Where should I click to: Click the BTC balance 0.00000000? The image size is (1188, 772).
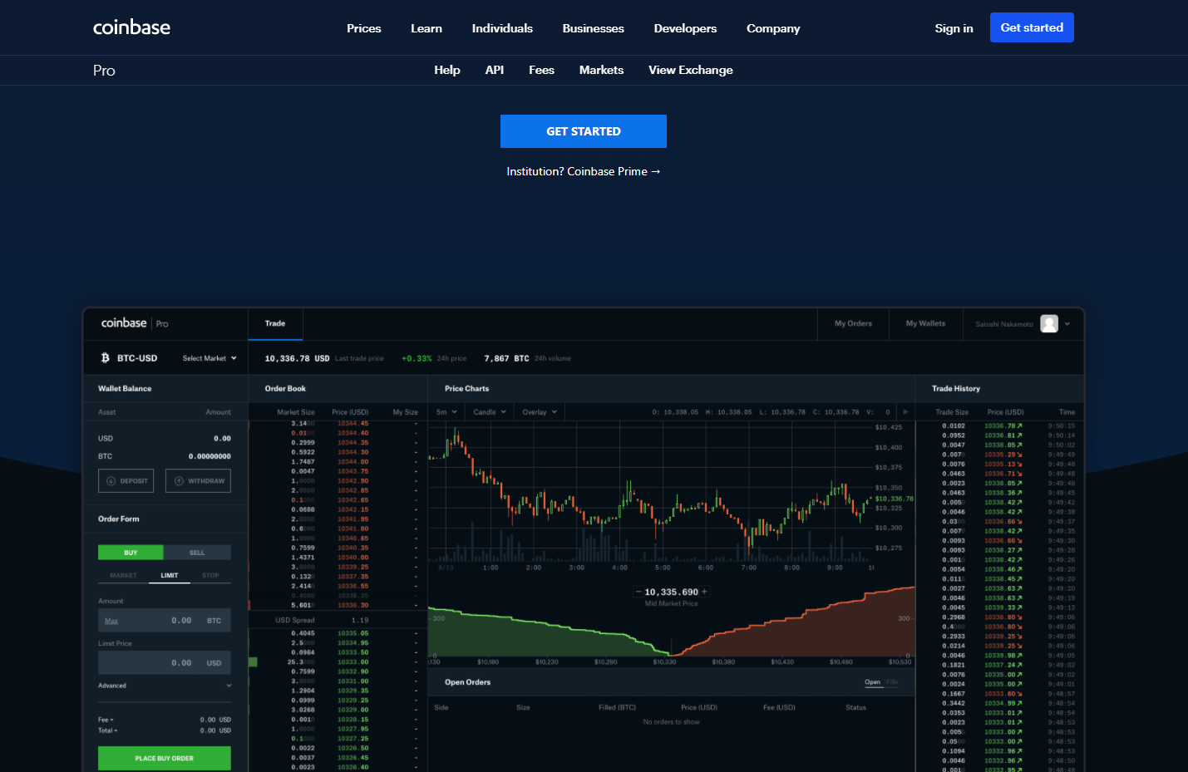click(x=210, y=456)
